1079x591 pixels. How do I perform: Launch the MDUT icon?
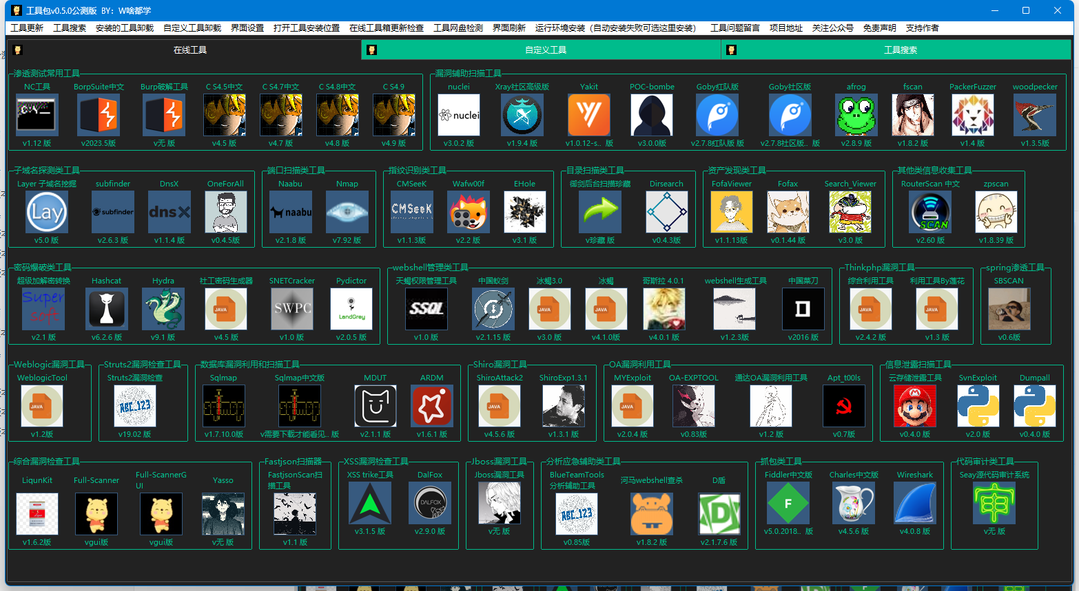tap(376, 406)
